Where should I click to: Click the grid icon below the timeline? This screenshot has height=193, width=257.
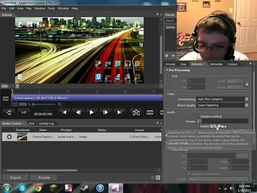23,104
